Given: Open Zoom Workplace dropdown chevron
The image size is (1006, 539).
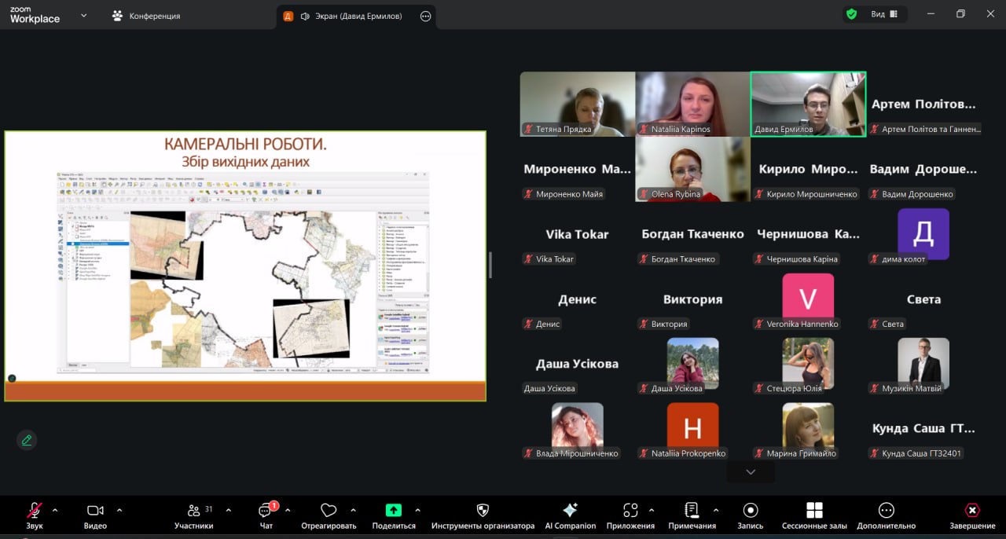Looking at the screenshot, I should 84,15.
